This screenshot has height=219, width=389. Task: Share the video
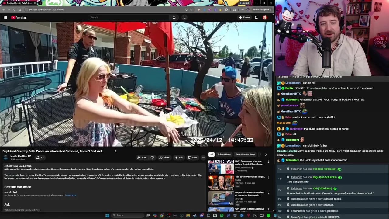164,158
